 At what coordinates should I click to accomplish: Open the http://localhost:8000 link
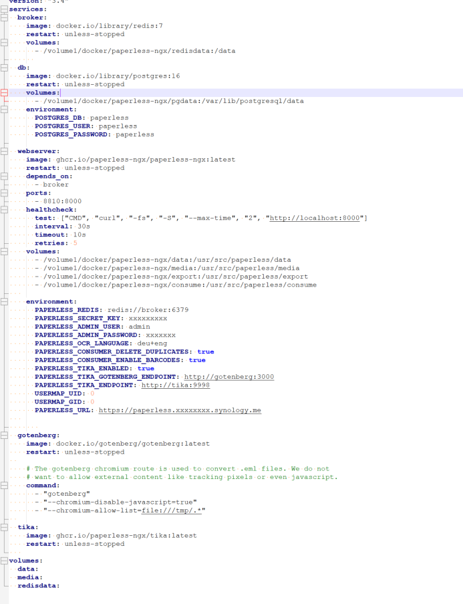[x=315, y=218]
